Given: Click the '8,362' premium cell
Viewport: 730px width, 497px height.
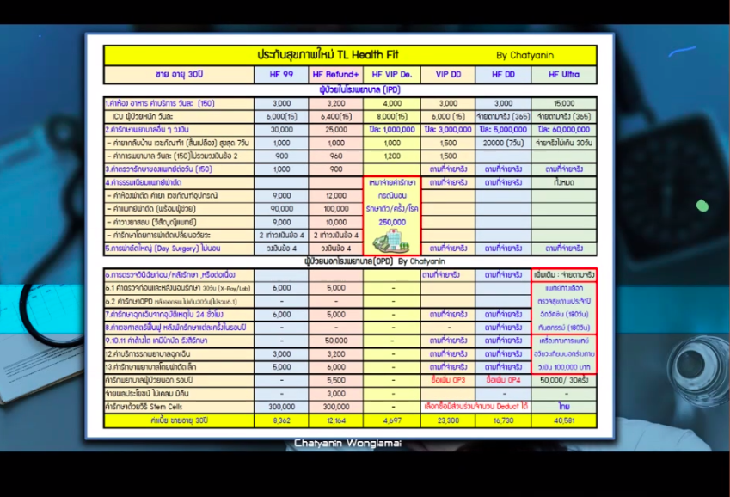Looking at the screenshot, I should [x=281, y=420].
